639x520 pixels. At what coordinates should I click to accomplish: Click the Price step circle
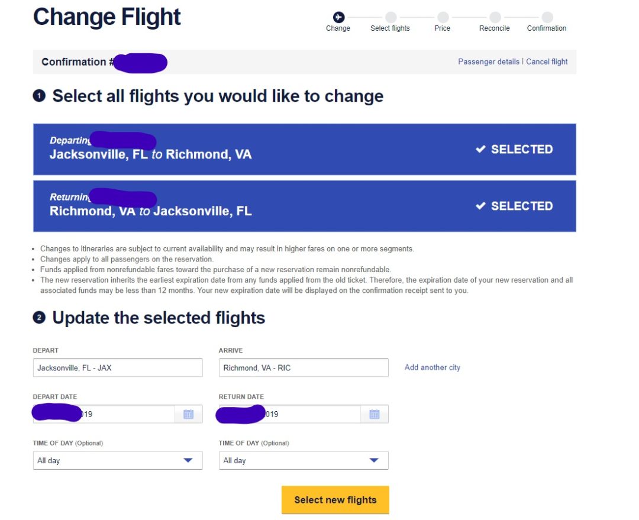tap(443, 18)
